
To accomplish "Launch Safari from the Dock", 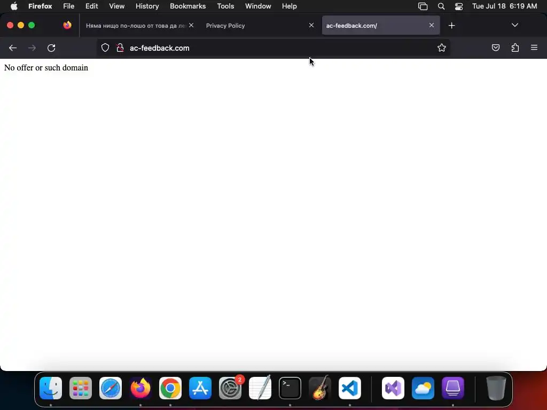I will [x=111, y=388].
